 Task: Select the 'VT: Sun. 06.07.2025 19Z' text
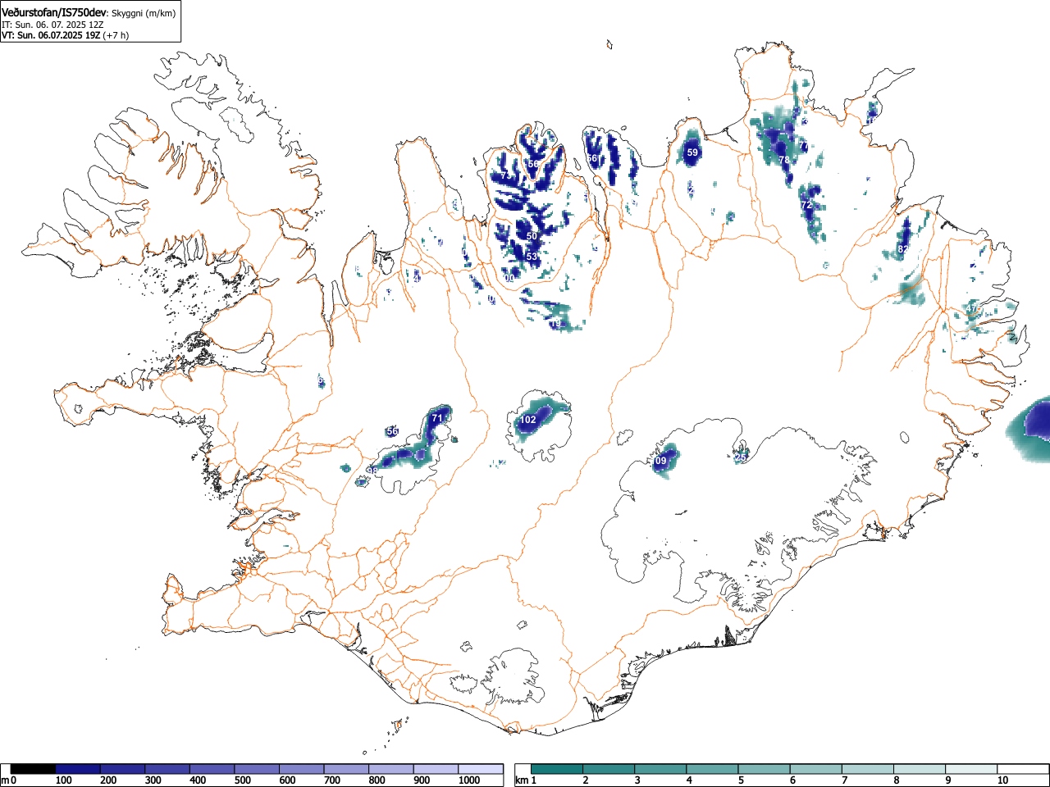[51, 35]
